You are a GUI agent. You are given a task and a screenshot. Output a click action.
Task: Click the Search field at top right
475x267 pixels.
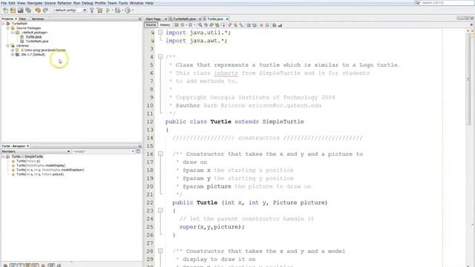(444, 3)
